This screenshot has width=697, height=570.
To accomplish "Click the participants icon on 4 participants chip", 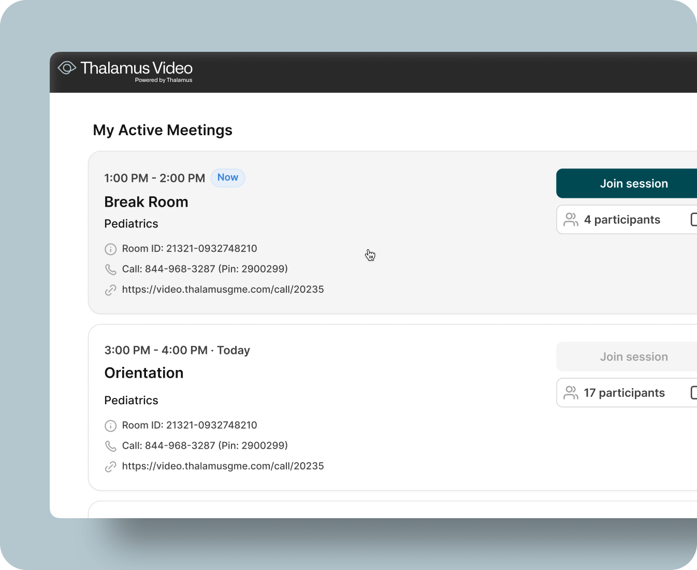I will 571,219.
